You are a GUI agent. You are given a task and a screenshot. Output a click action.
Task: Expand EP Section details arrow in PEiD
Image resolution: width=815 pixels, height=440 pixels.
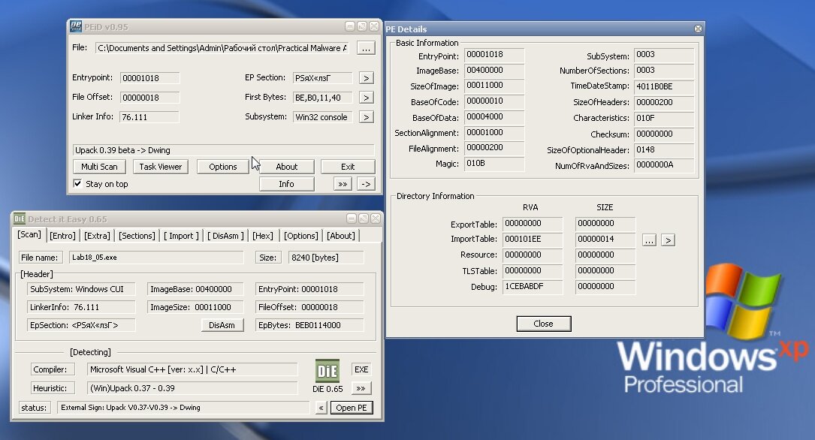[x=366, y=78]
